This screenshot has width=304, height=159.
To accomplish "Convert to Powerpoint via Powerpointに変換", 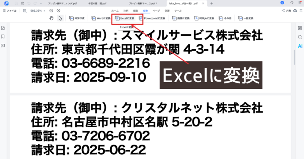I will [x=152, y=18].
